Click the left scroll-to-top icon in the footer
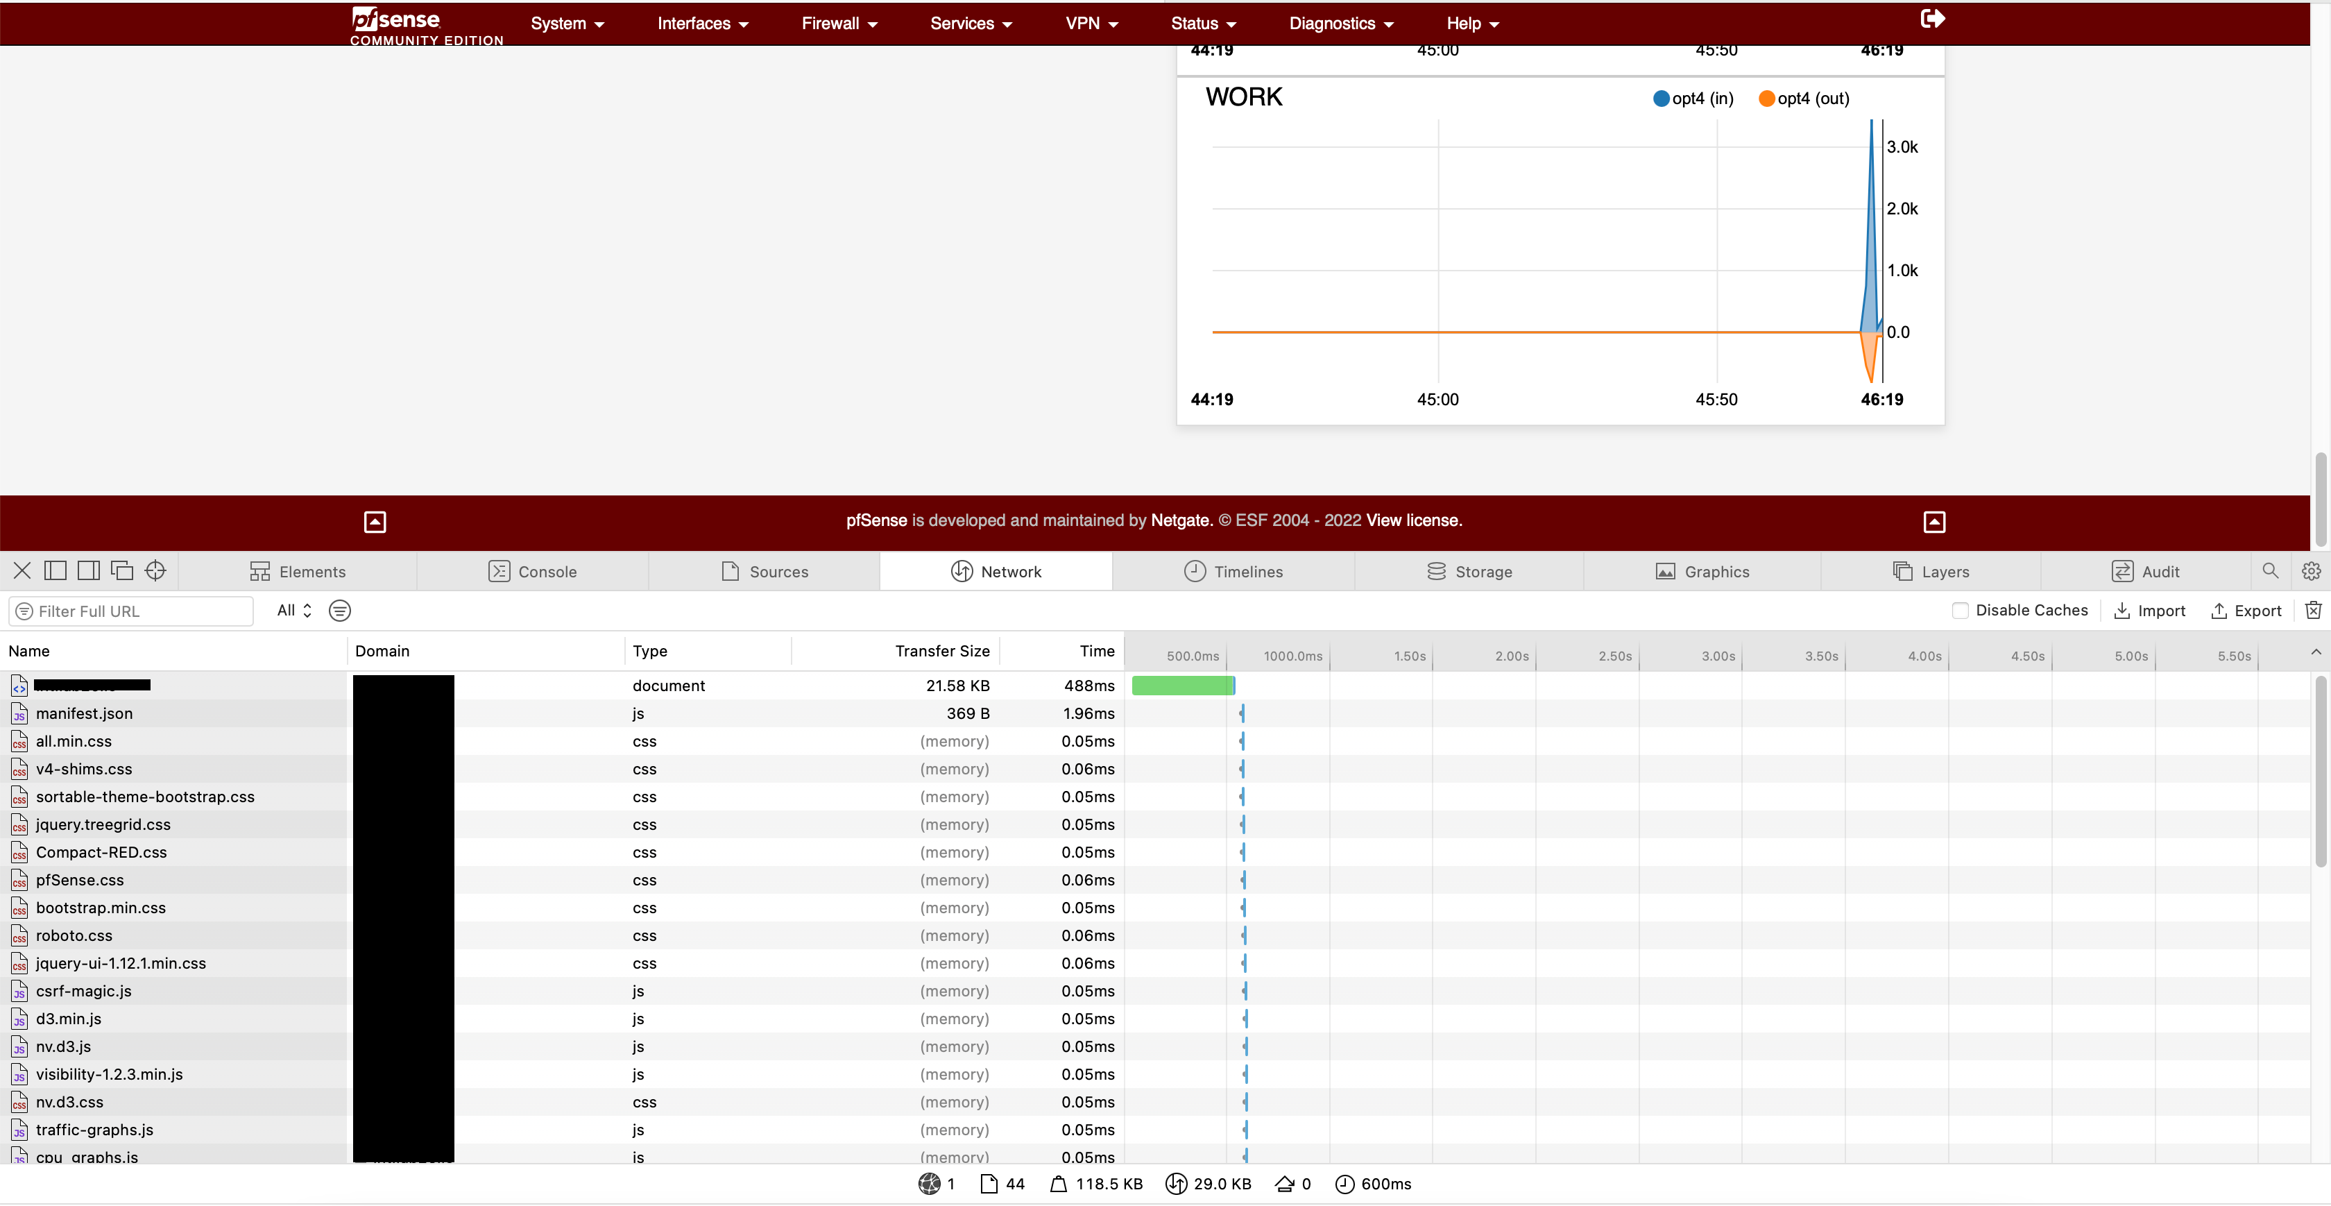2331x1206 pixels. pyautogui.click(x=375, y=522)
